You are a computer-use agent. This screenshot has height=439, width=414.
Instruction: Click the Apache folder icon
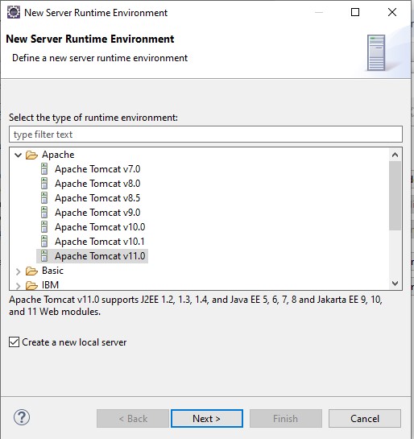point(31,155)
